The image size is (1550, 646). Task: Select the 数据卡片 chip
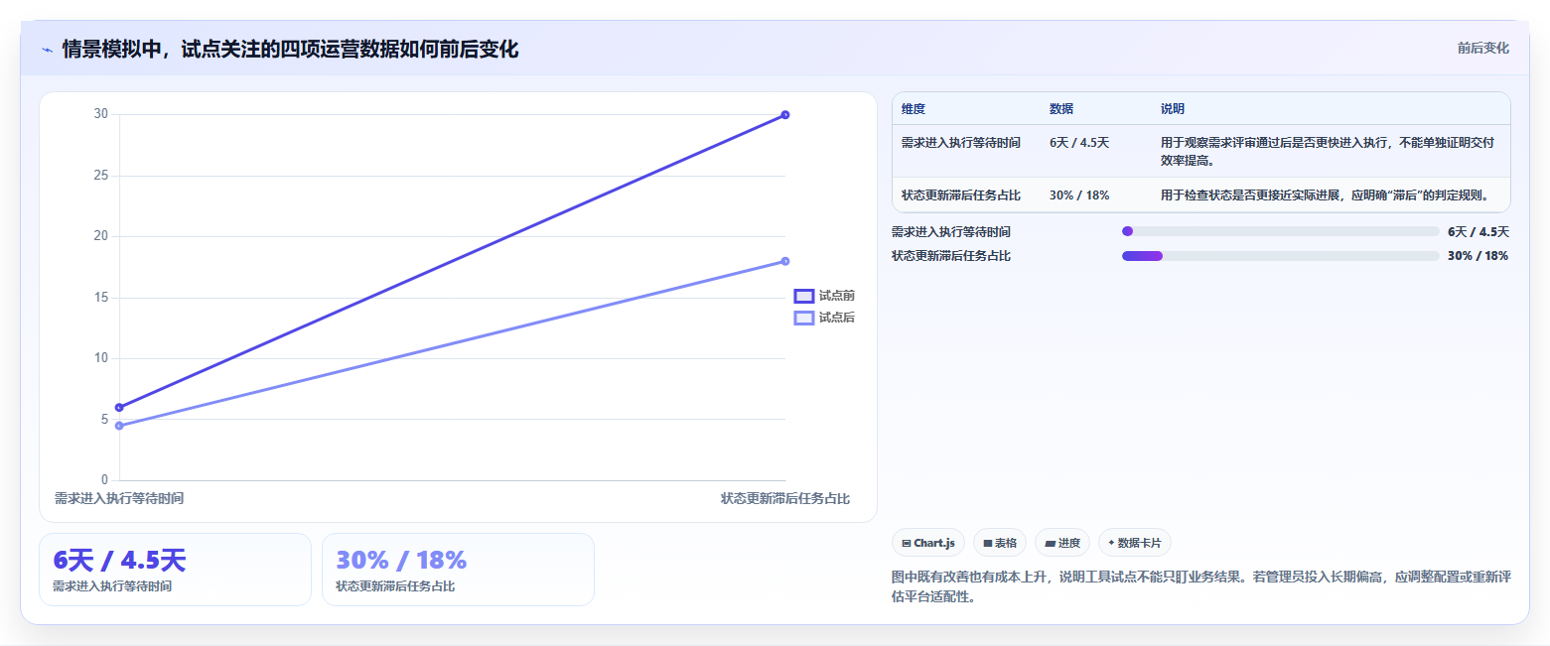(x=1135, y=543)
